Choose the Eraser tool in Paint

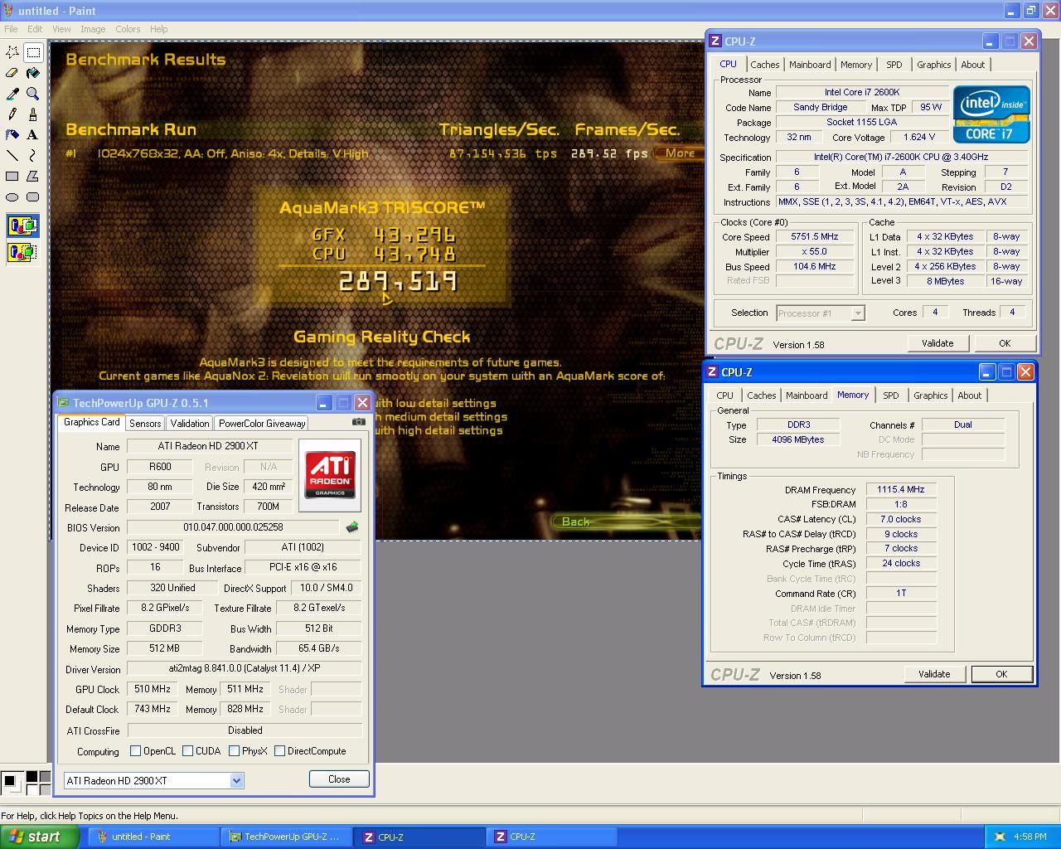tap(12, 73)
